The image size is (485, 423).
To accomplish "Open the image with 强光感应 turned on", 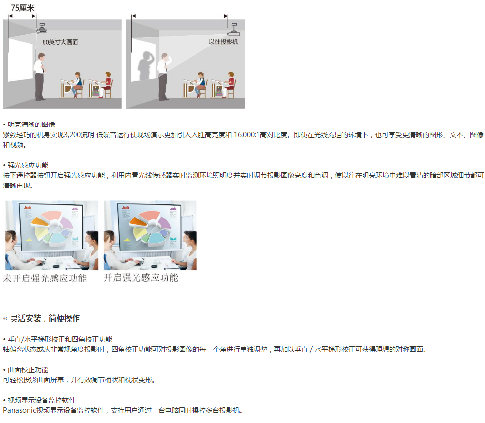I will click(150, 235).
